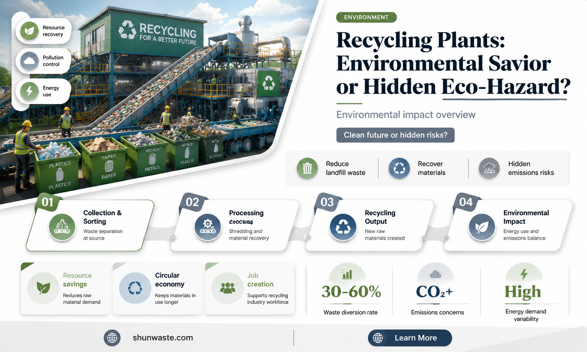
Task: Click 'Supports recycling industry workforce' text
Action: pos(268,299)
